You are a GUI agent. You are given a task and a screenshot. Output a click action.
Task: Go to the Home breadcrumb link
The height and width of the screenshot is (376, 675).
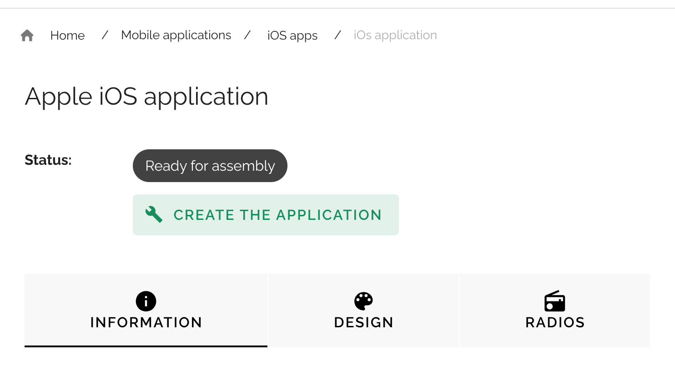pos(67,36)
